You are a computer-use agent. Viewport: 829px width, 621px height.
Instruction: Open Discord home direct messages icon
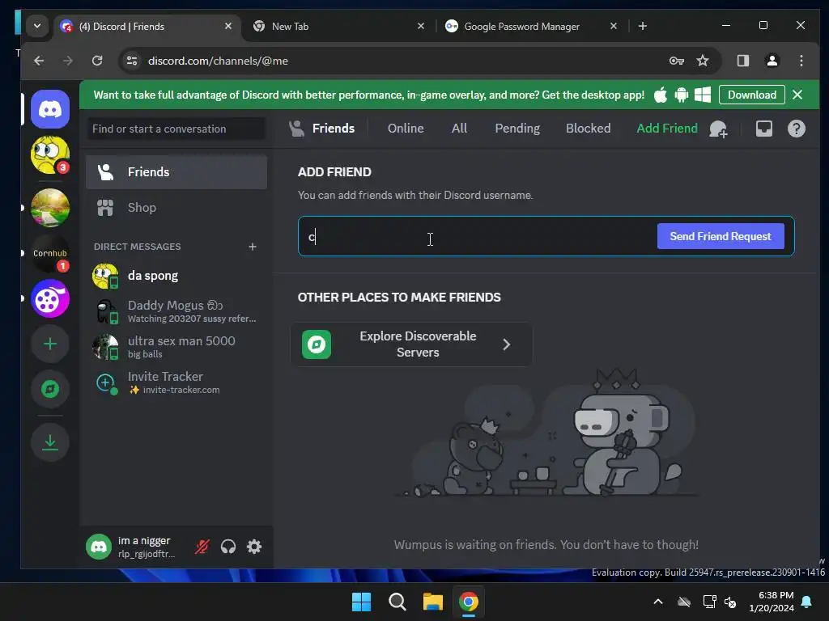50,109
